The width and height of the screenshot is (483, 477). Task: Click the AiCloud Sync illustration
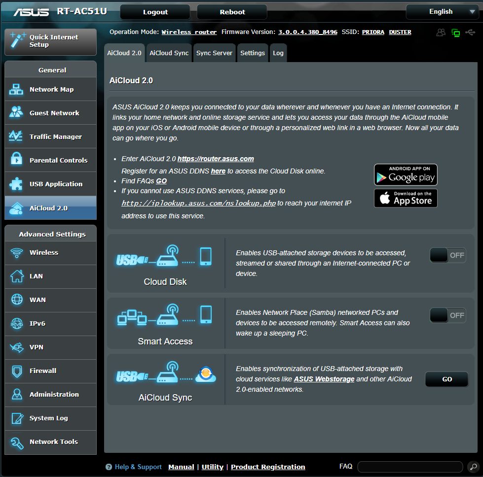166,373
